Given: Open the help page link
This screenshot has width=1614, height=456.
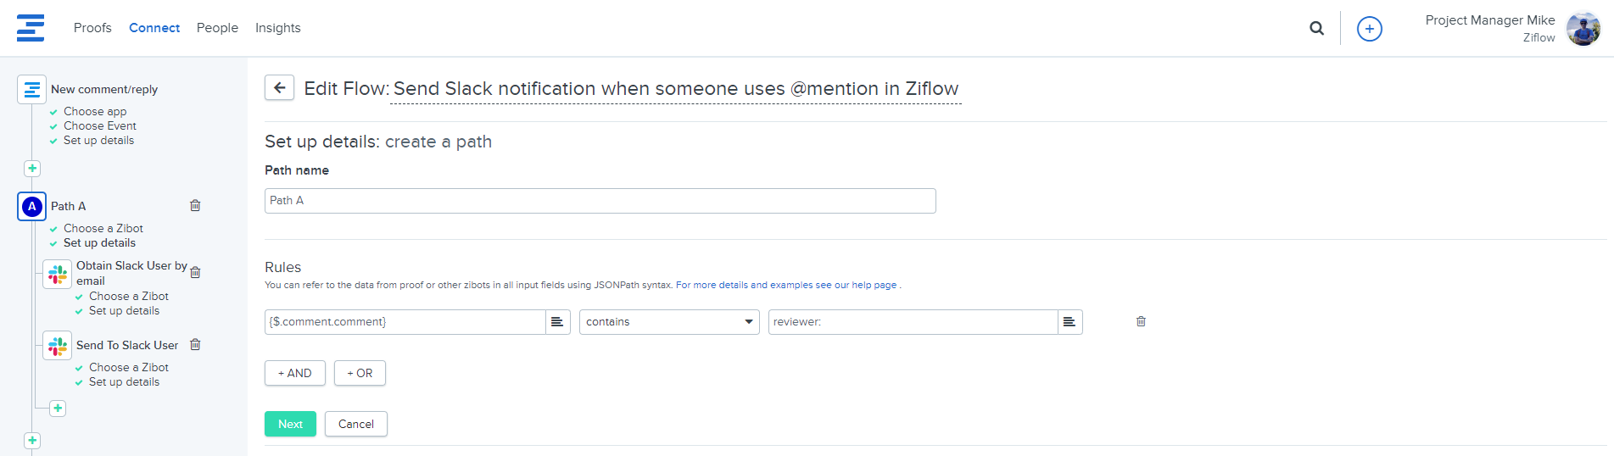Looking at the screenshot, I should [x=786, y=285].
